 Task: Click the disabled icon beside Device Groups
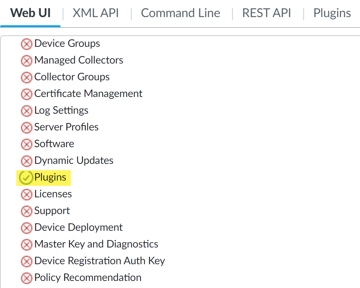tap(26, 44)
